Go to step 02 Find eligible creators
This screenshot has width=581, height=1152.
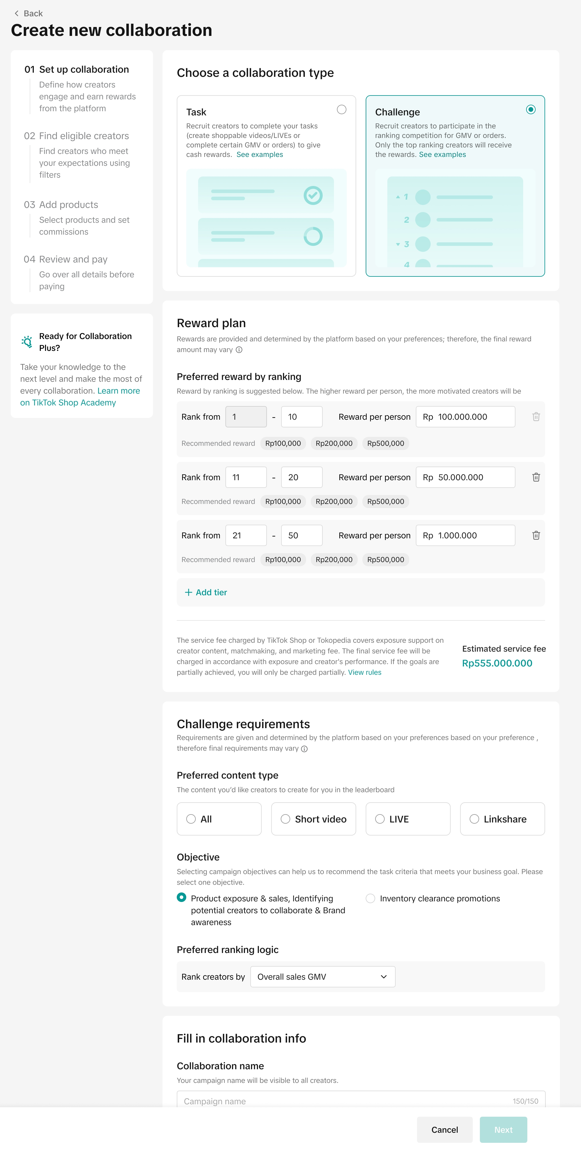pyautogui.click(x=77, y=136)
